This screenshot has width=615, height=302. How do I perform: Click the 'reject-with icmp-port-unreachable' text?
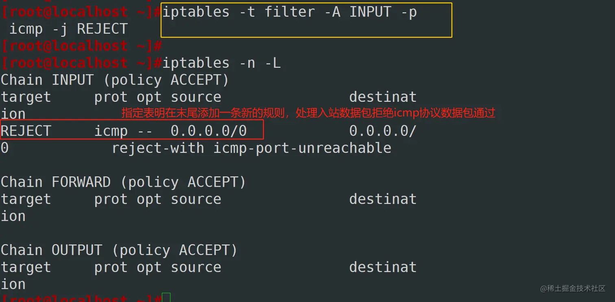point(251,148)
